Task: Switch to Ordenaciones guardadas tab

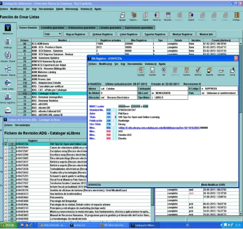Action: click(82, 28)
